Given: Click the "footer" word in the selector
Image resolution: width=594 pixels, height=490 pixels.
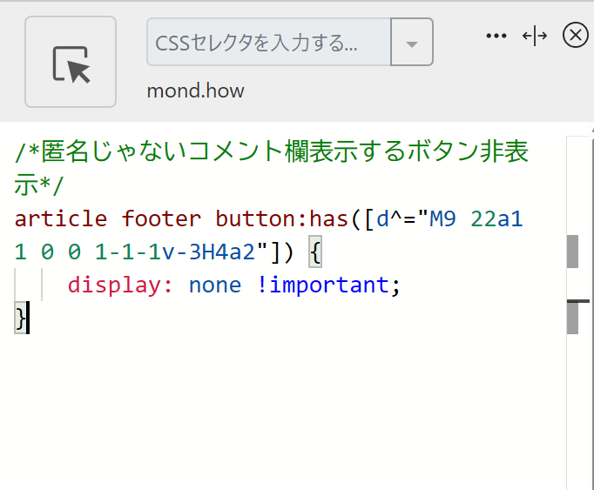Looking at the screenshot, I should coord(161,218).
